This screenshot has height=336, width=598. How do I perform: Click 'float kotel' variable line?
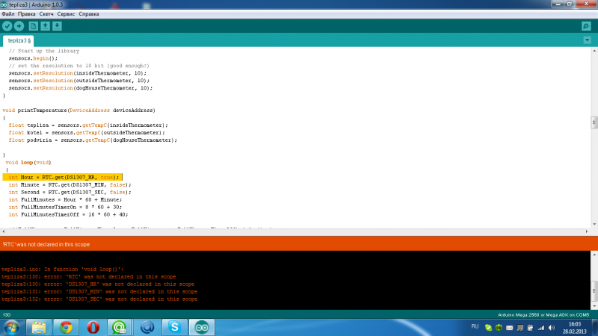coord(87,133)
